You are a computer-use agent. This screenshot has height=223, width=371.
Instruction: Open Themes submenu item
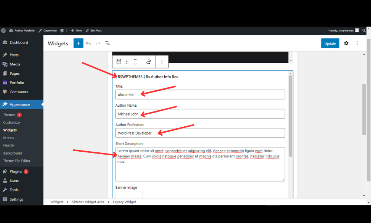tap(9, 115)
